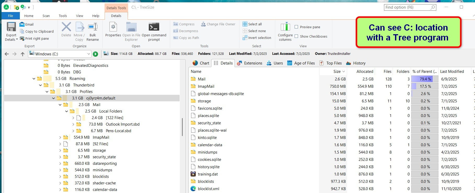Select none in list
Image resolution: width=475 pixels, height=193 pixels.
tap(254, 31)
